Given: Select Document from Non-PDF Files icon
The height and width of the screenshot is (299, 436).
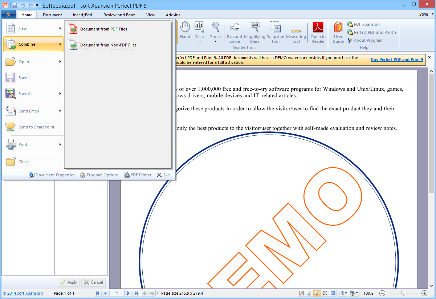Looking at the screenshot, I should tap(73, 45).
